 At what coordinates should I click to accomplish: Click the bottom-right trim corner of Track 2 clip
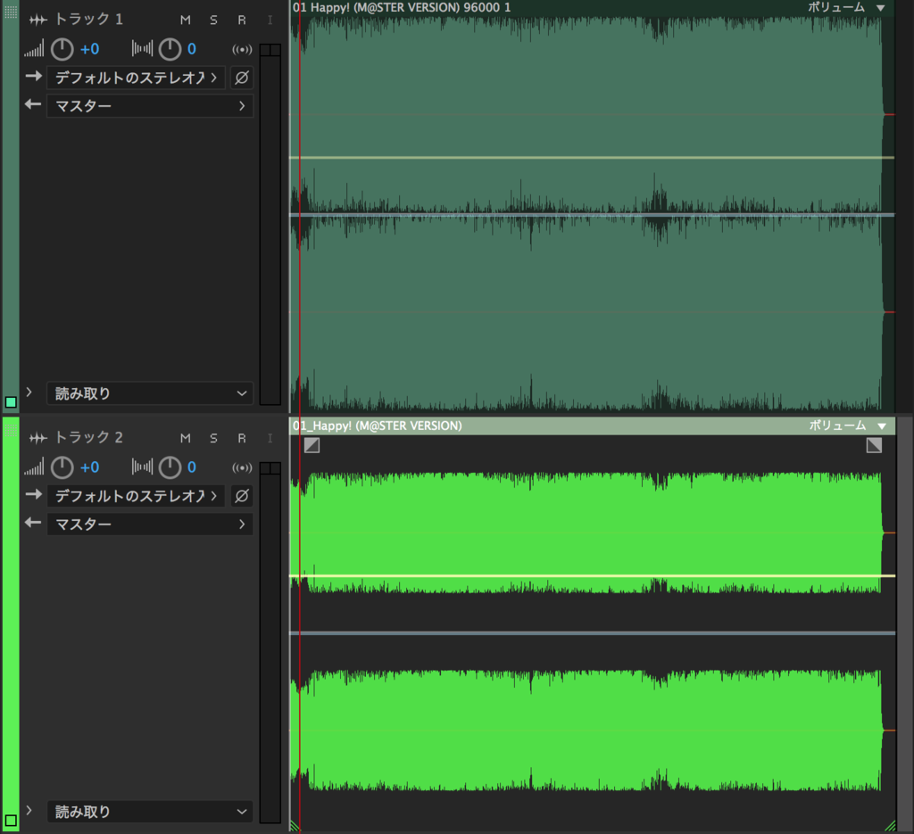[890, 826]
